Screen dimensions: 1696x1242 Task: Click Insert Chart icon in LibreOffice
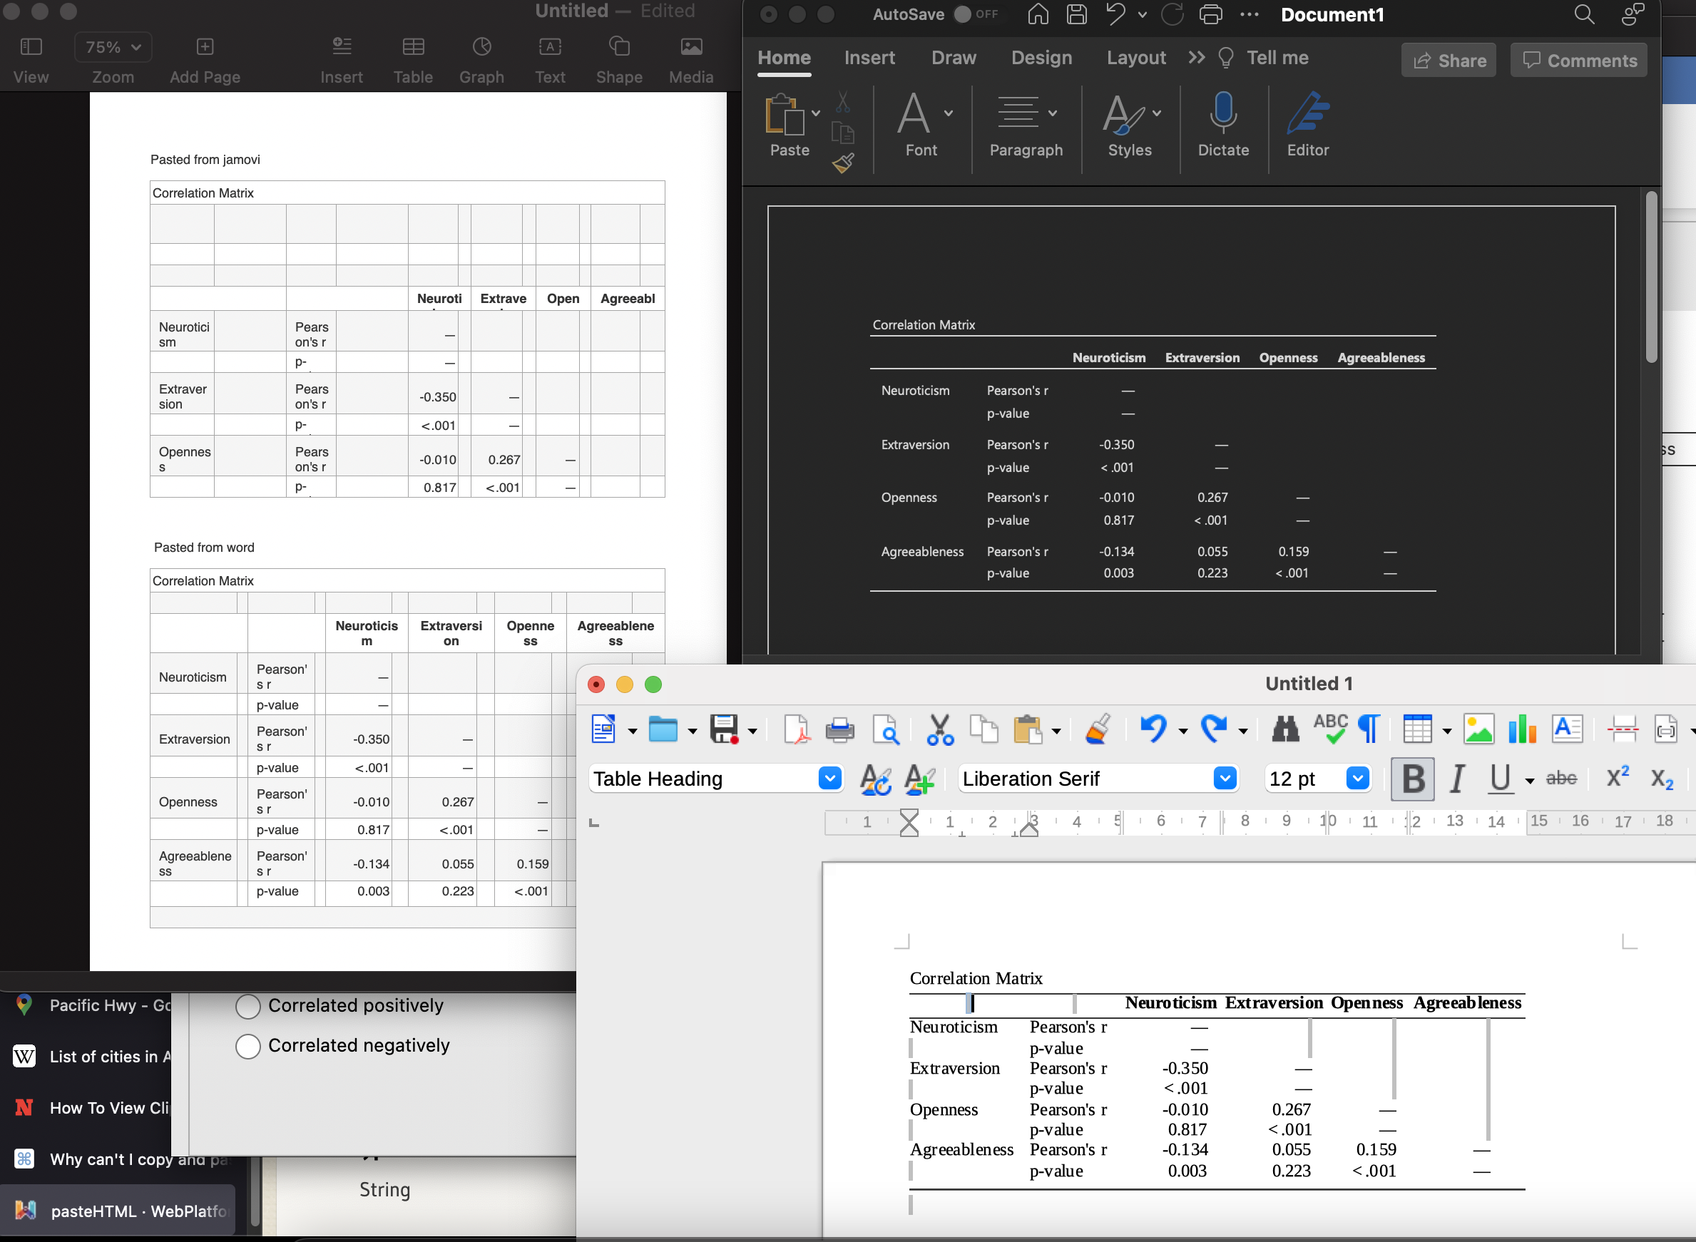coord(1522,729)
